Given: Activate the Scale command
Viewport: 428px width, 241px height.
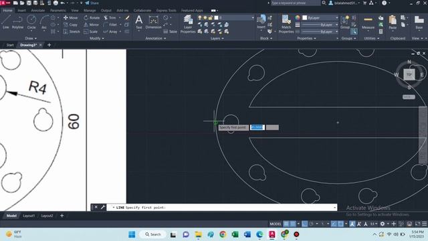Looking at the screenshot, I should [x=91, y=31].
